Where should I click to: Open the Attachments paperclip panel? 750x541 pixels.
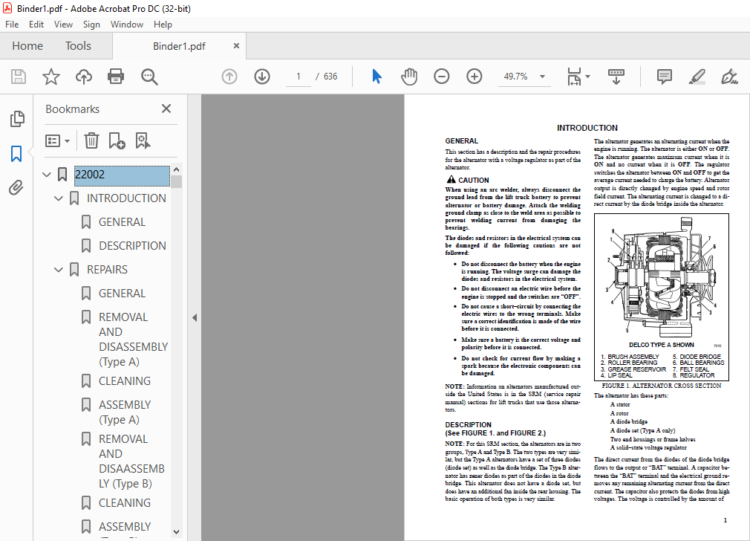[x=16, y=188]
